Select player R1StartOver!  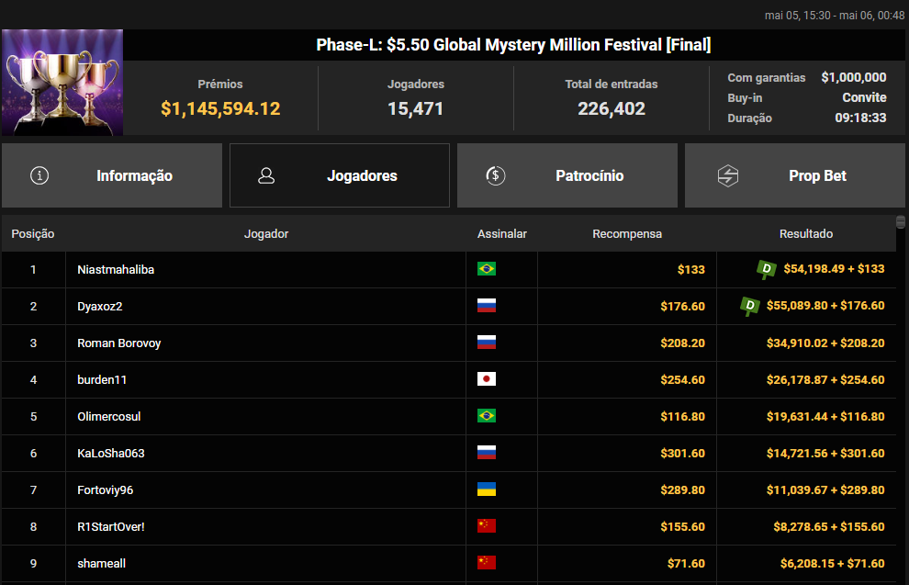tap(111, 526)
